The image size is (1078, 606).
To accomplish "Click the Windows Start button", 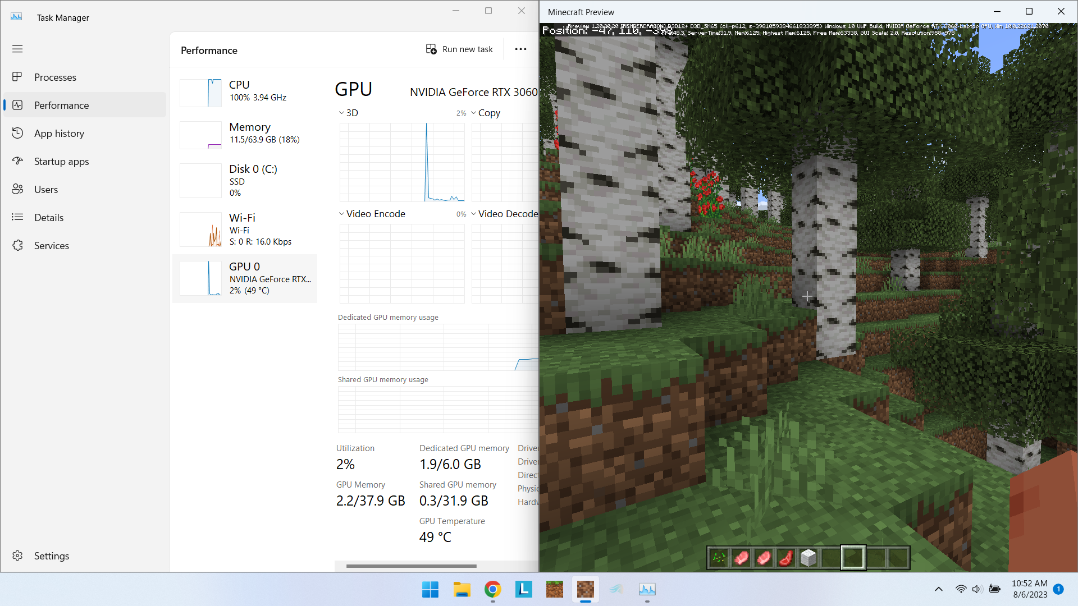I will [x=430, y=589].
